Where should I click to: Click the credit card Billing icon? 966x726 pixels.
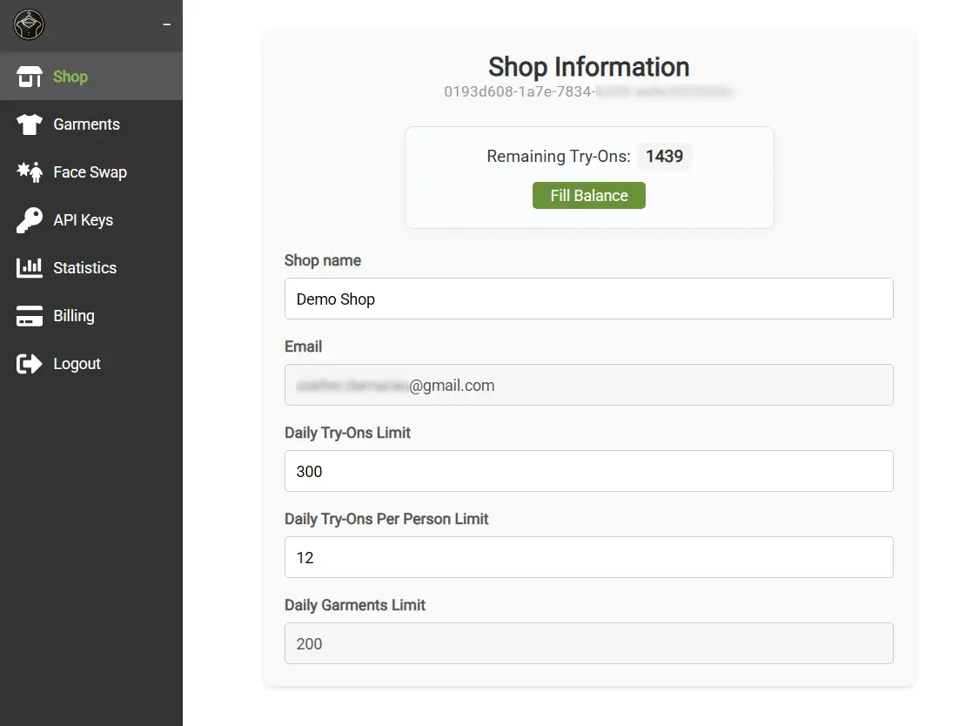30,316
